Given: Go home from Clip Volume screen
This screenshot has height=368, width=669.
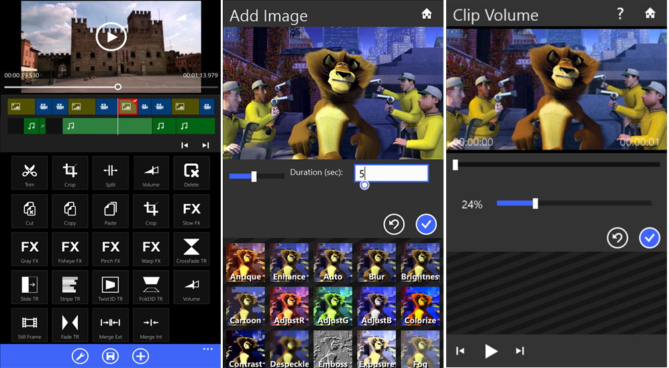Looking at the screenshot, I should tap(650, 13).
